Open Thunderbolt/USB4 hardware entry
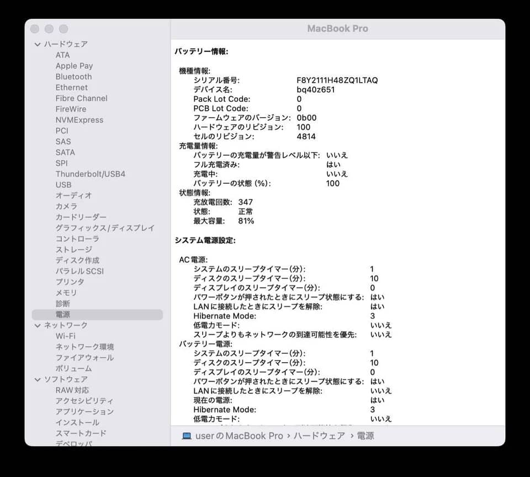530x477 pixels. pyautogui.click(x=90, y=174)
